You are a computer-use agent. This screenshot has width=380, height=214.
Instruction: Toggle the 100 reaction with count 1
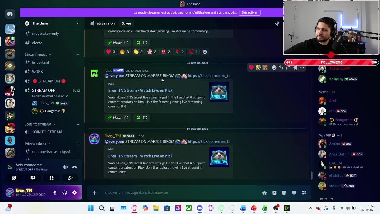[x=193, y=52]
